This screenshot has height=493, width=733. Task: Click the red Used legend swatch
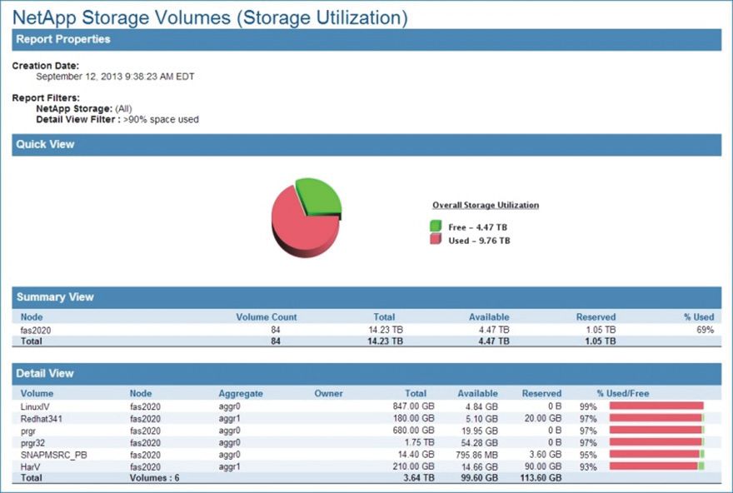pos(436,239)
